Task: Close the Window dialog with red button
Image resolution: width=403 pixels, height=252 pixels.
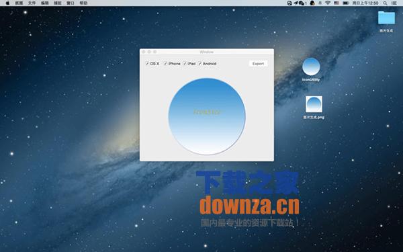Action: coord(144,52)
